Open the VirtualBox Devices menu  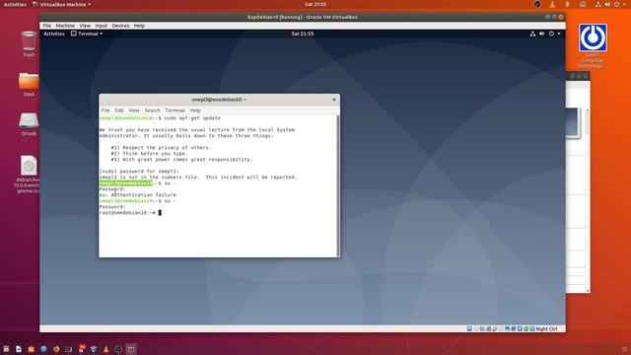[x=120, y=26]
